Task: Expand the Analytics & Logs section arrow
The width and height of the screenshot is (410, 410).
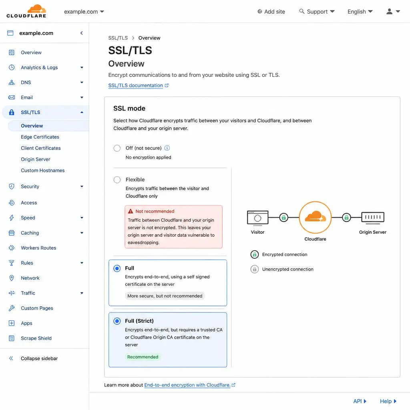Action: (82, 67)
